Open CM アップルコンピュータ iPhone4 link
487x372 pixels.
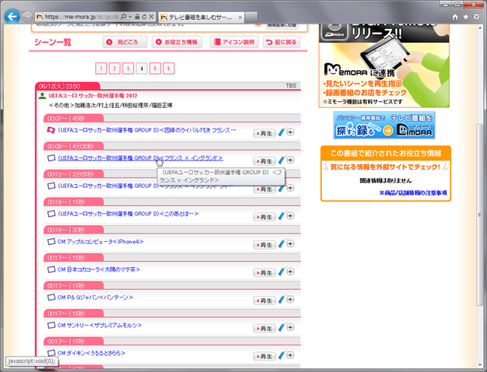(100, 242)
